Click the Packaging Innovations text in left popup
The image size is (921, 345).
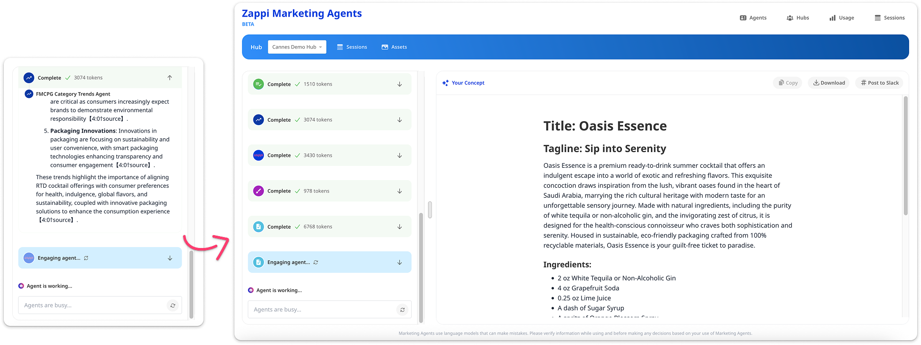pyautogui.click(x=83, y=131)
